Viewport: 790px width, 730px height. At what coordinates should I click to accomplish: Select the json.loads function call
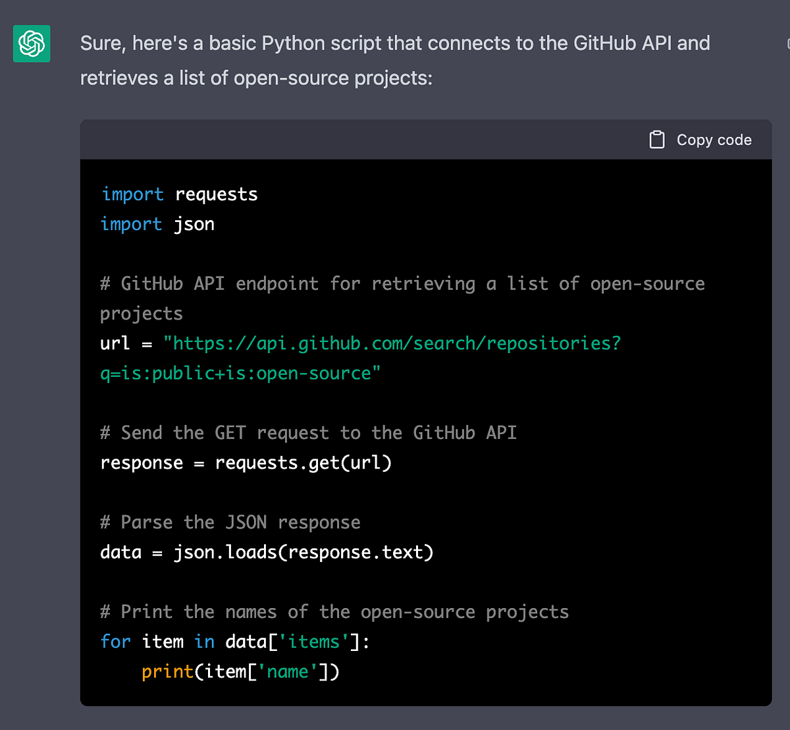(303, 552)
